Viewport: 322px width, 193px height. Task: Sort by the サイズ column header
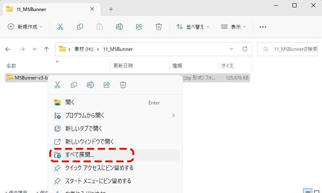(235, 66)
